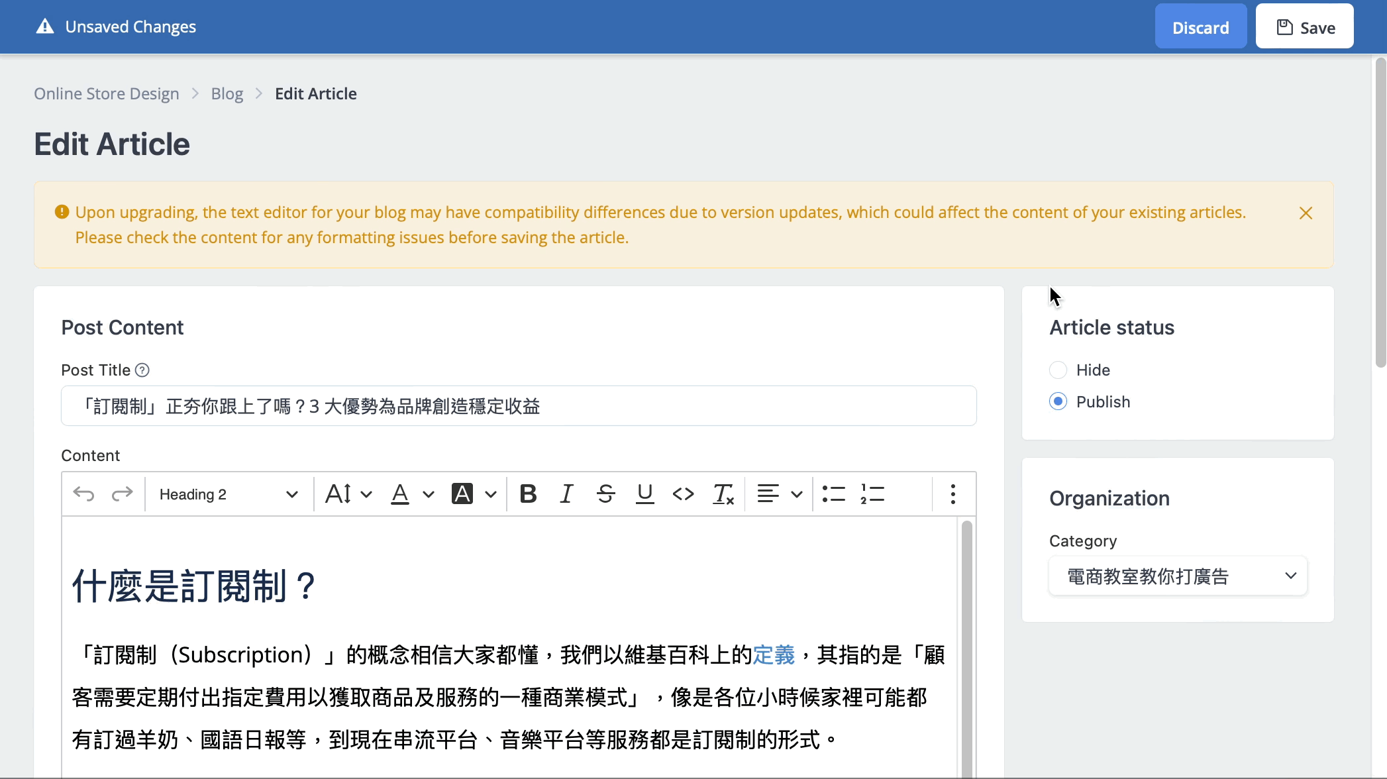This screenshot has height=779, width=1387.
Task: Open the source code view
Action: (683, 494)
